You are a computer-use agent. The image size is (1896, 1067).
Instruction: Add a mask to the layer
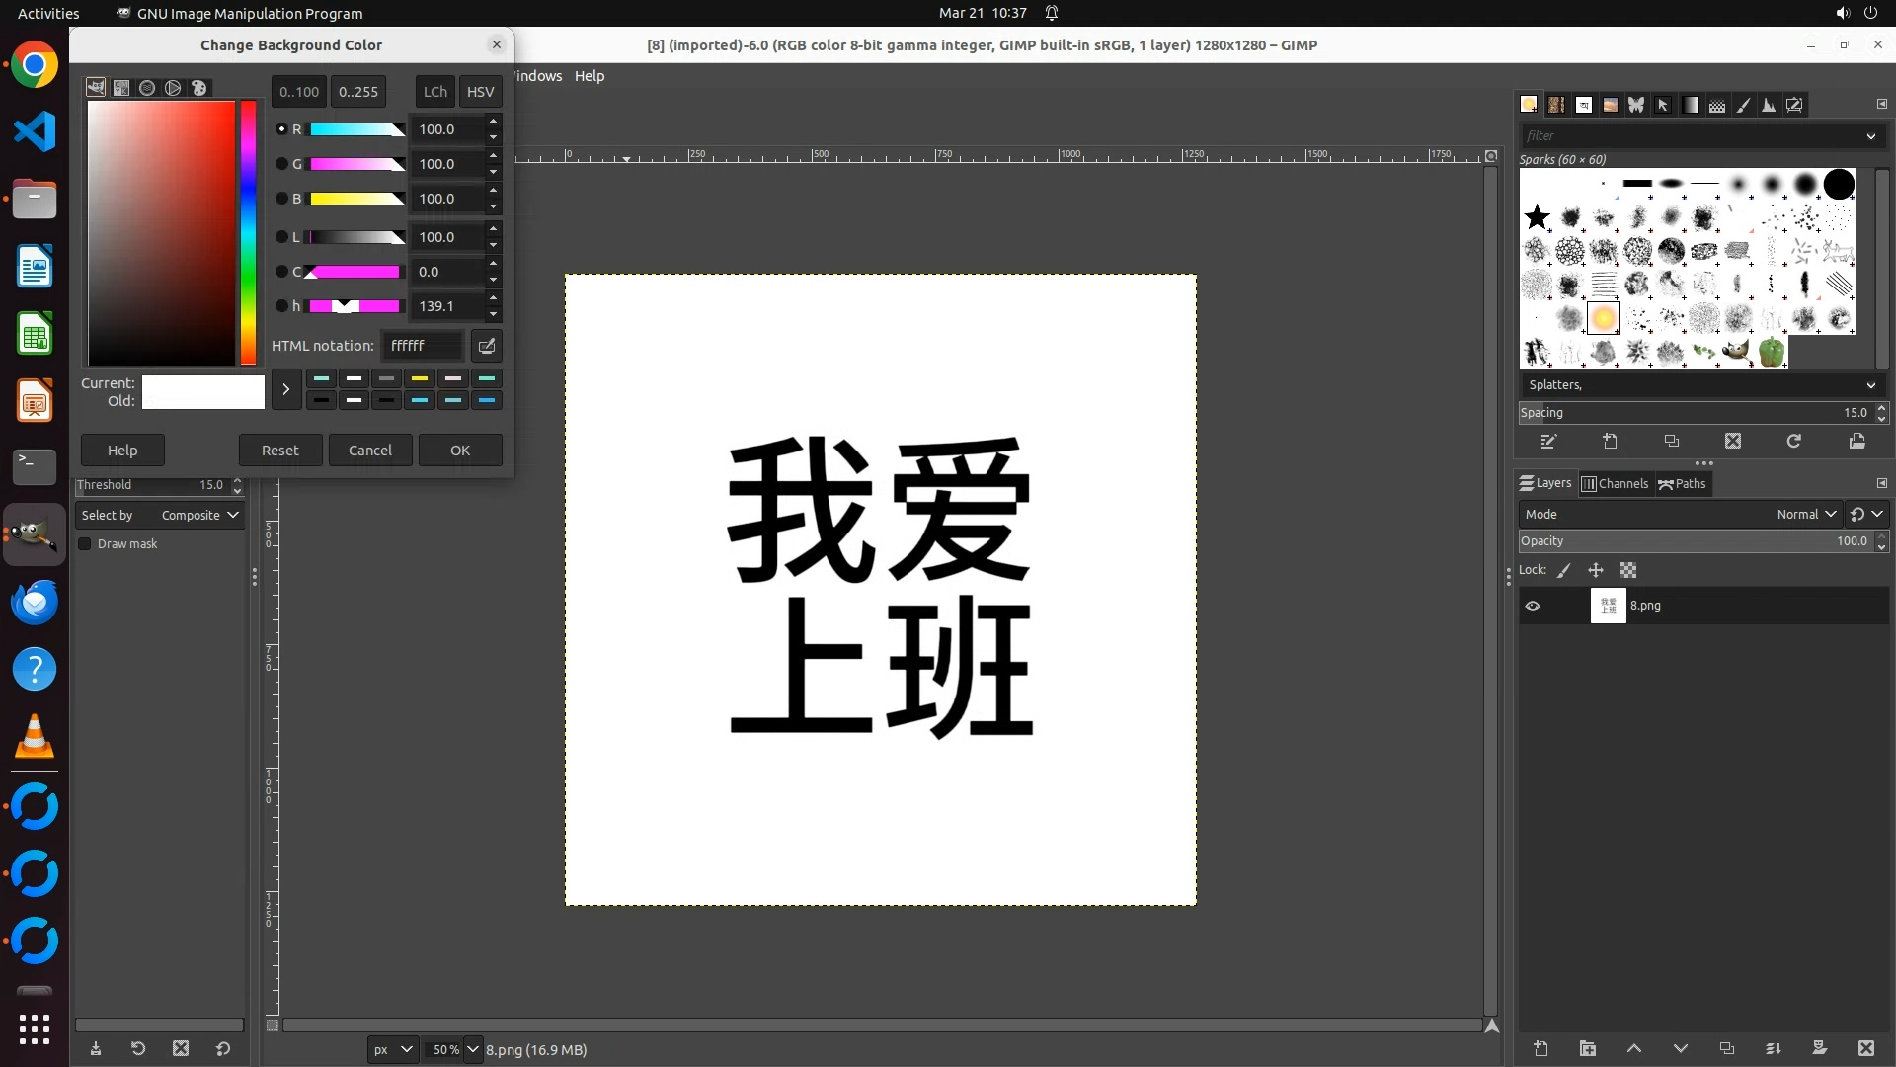click(x=1819, y=1049)
